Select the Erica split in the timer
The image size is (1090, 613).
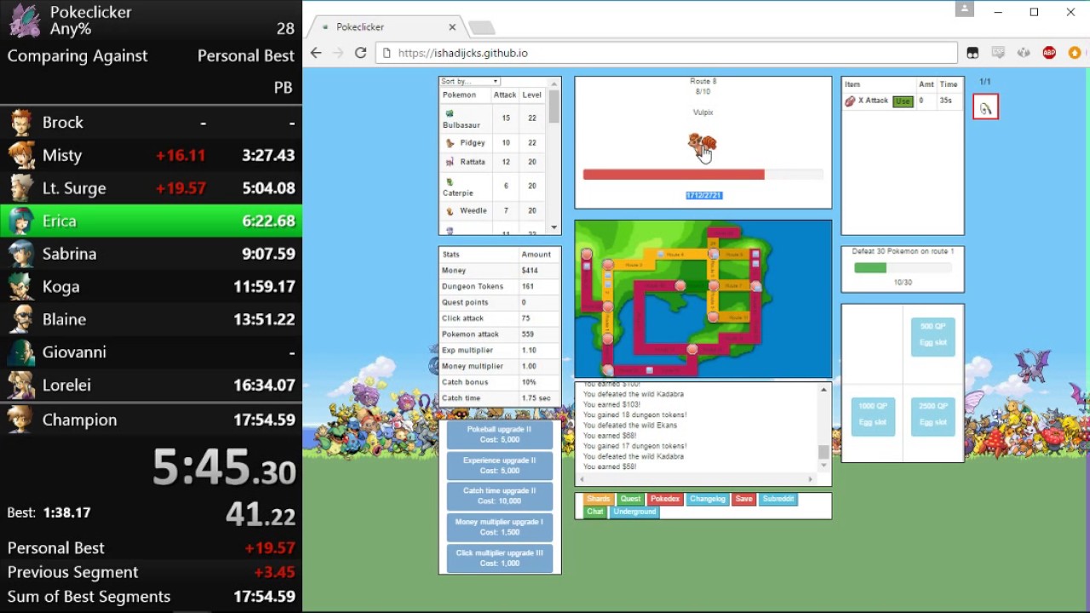tap(151, 221)
